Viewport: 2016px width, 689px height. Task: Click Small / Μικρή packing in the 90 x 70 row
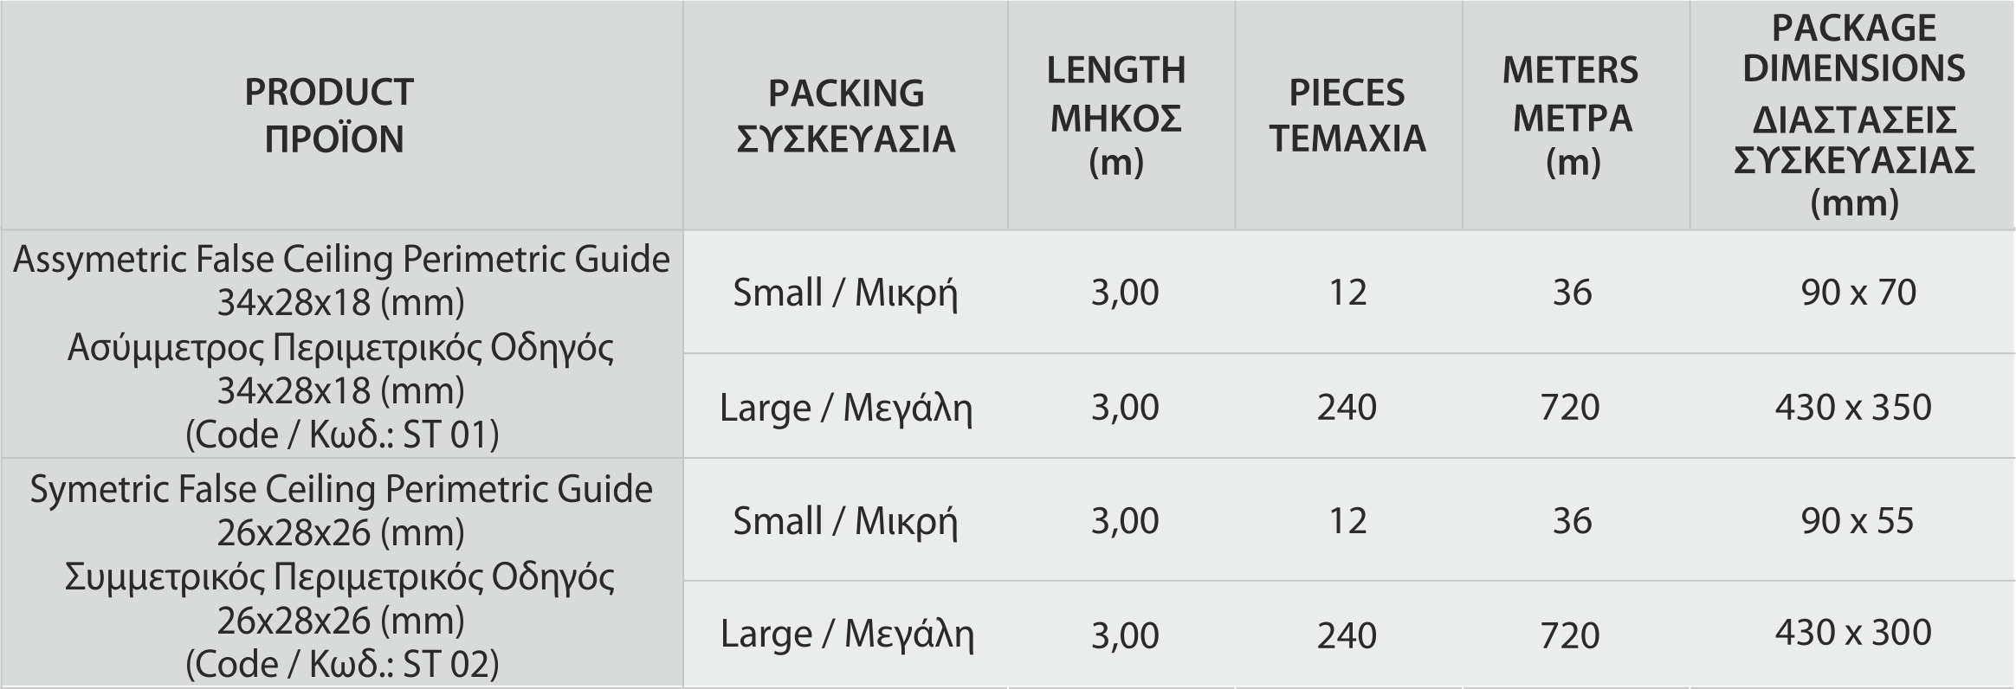click(845, 293)
